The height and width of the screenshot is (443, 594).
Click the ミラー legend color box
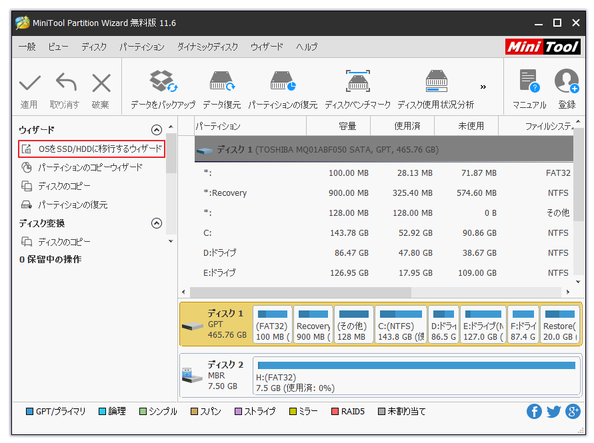[293, 412]
